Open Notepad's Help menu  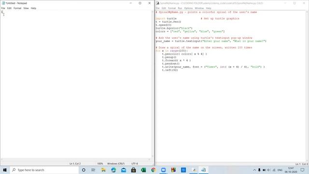33,8
